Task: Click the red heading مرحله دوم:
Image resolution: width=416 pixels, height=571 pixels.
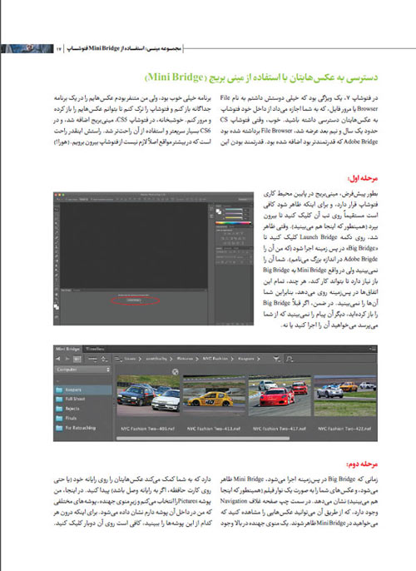Action: click(x=362, y=464)
